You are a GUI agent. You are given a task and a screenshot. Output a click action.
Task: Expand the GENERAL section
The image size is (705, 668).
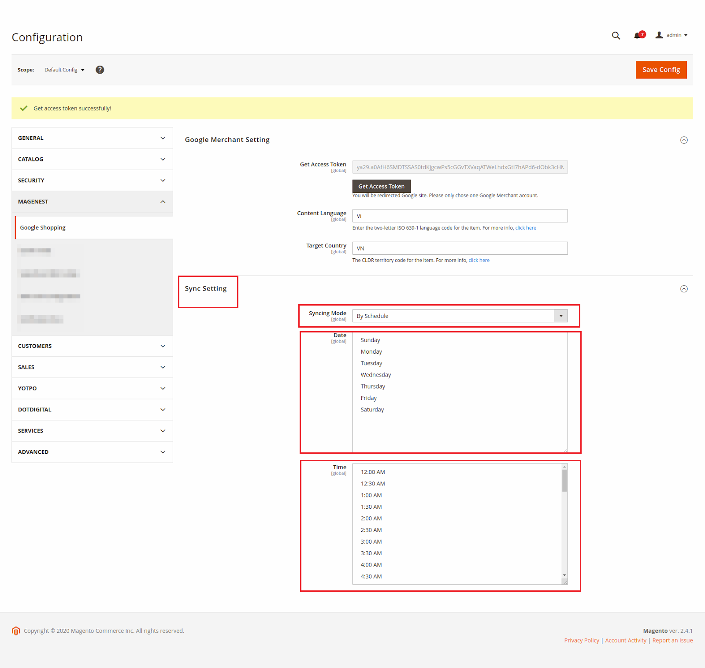(92, 138)
